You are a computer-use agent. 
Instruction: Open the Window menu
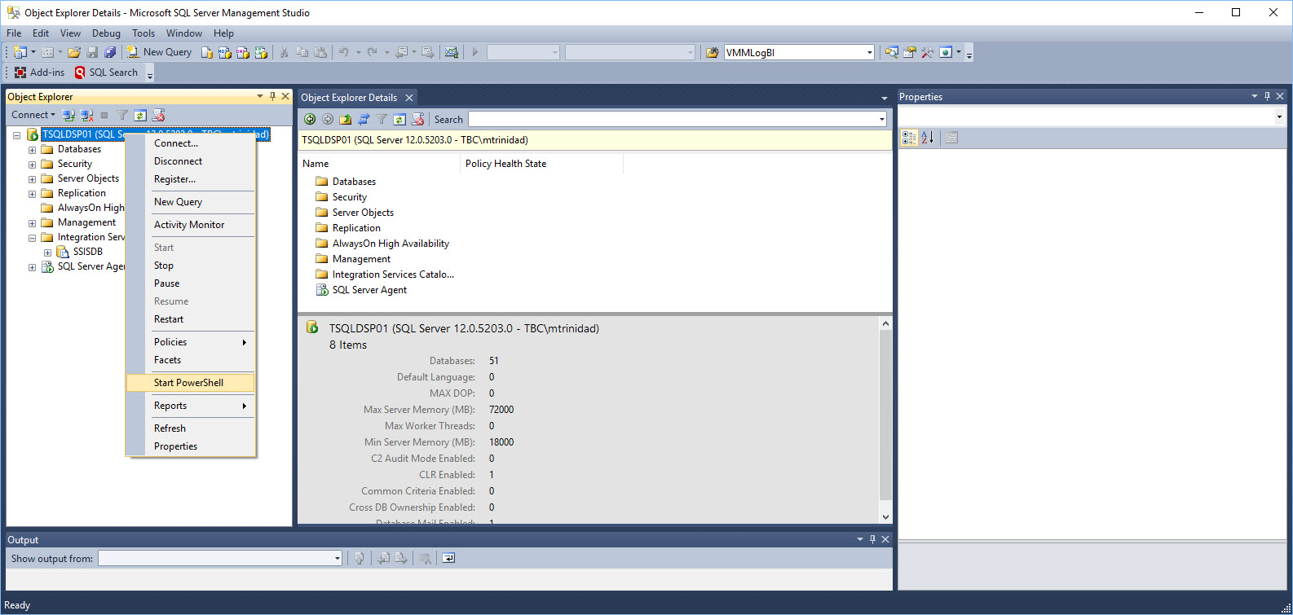point(184,33)
